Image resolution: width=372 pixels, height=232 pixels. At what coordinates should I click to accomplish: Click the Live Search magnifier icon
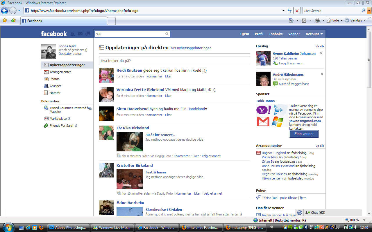click(363, 10)
